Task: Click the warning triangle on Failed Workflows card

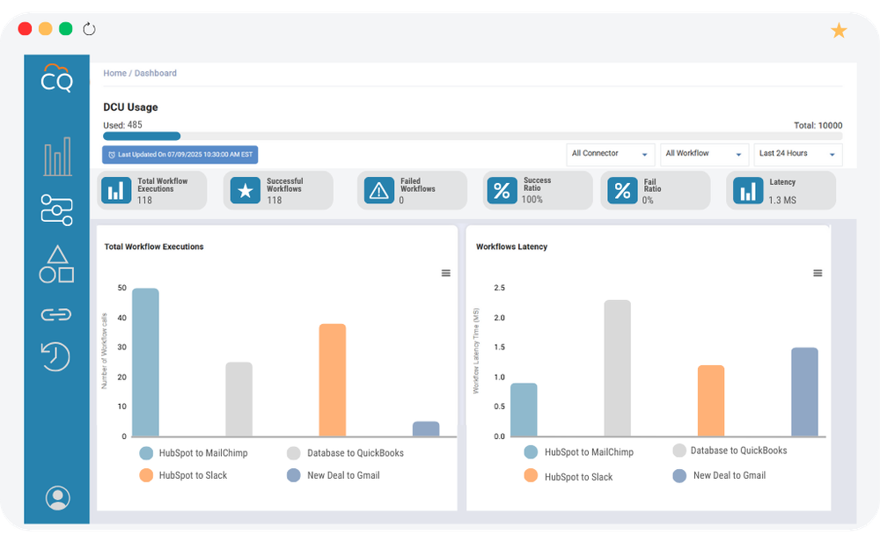Action: (x=378, y=189)
